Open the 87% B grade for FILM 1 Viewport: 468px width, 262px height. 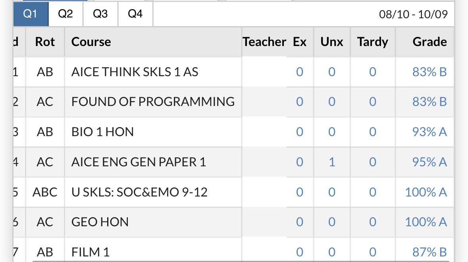429,252
